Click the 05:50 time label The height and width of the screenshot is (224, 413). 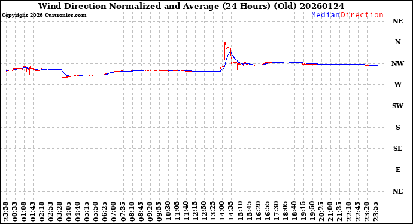click(96, 212)
